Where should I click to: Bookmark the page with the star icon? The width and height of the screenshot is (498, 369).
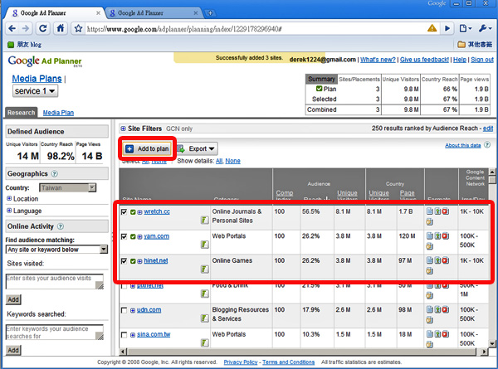[78, 28]
